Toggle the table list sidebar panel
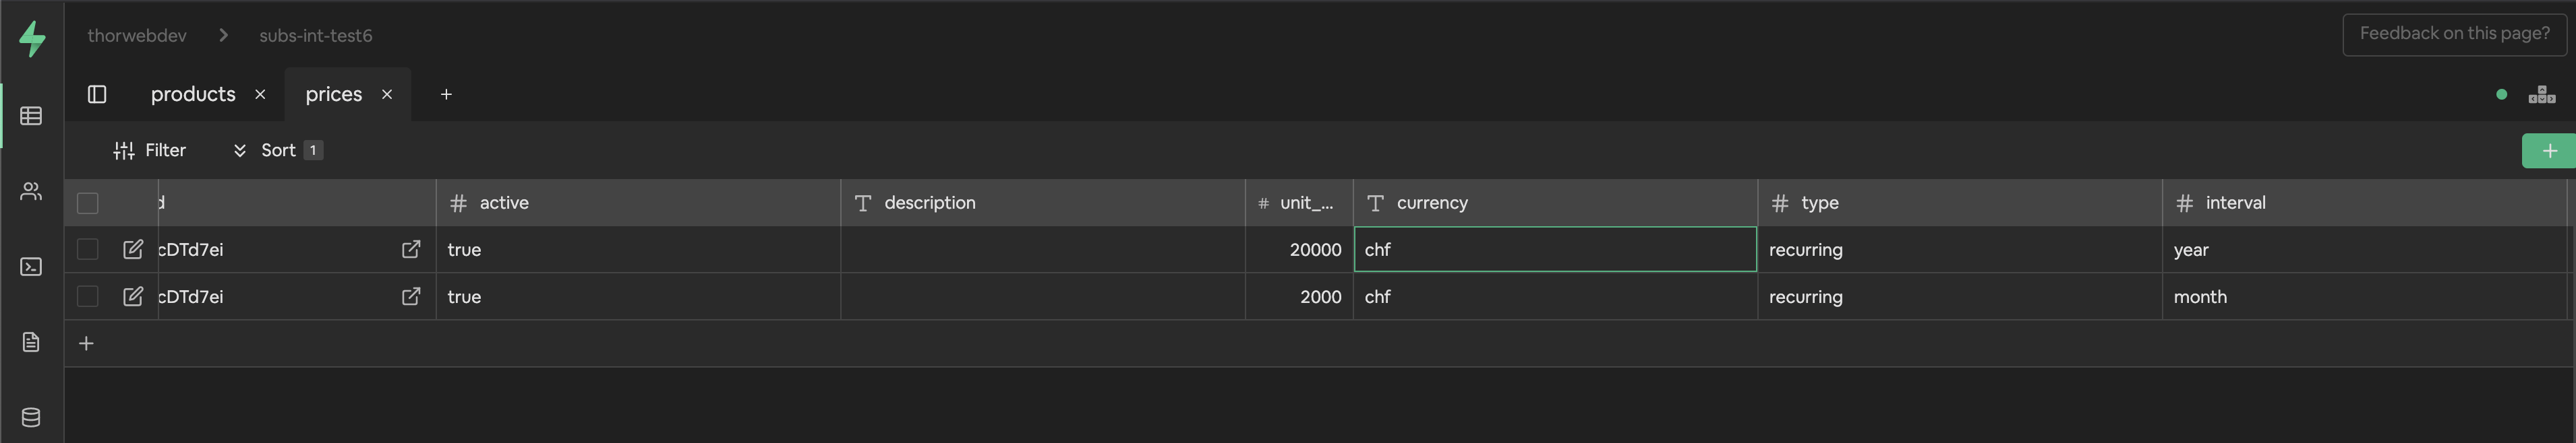 tap(98, 94)
